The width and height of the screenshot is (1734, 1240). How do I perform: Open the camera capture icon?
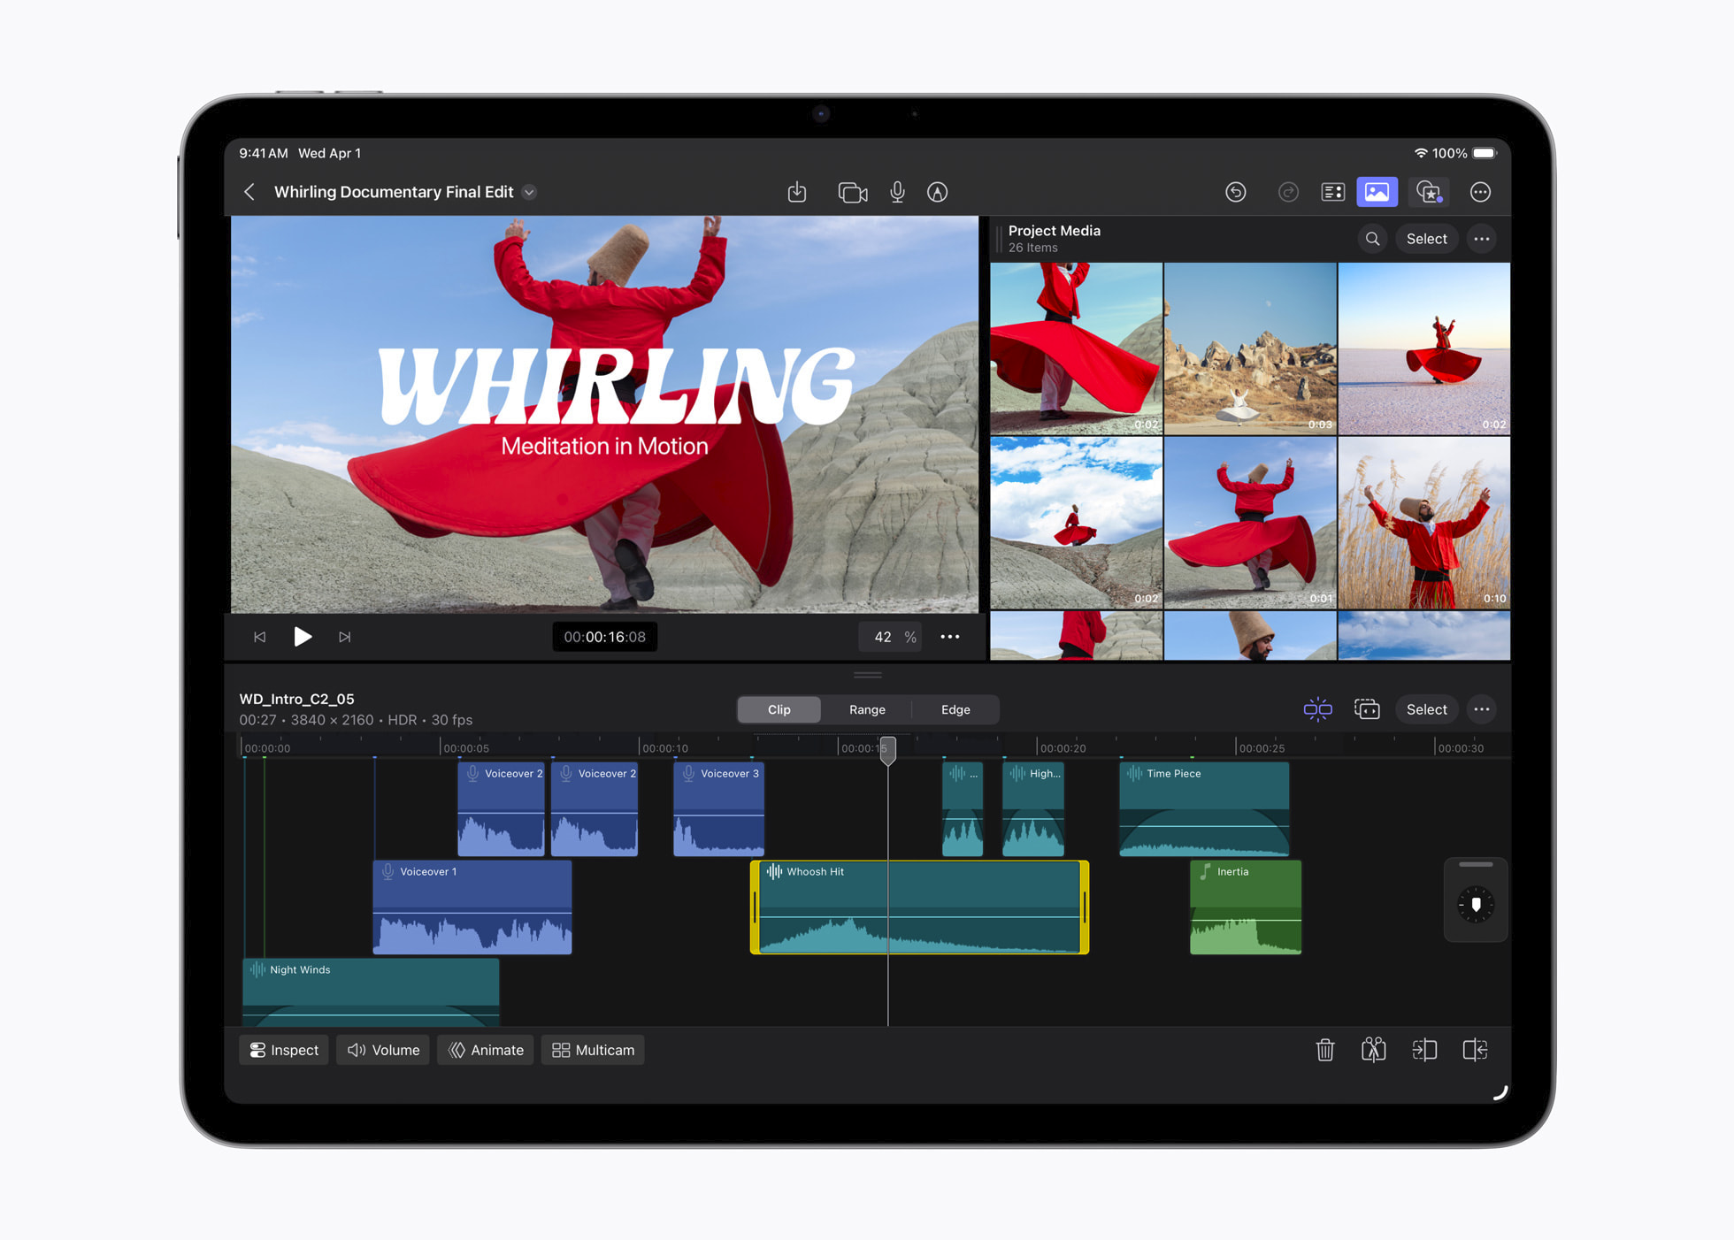[x=852, y=192]
